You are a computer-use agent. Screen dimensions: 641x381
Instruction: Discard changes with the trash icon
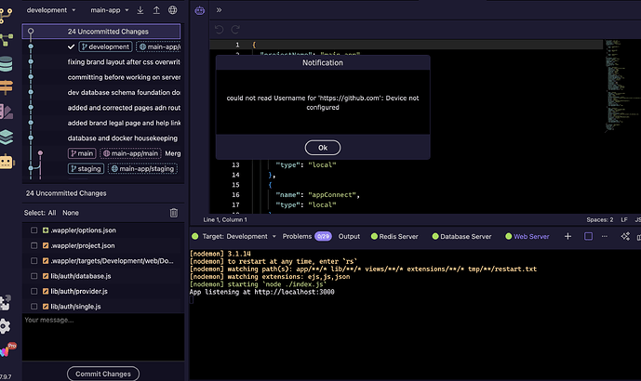(x=174, y=213)
